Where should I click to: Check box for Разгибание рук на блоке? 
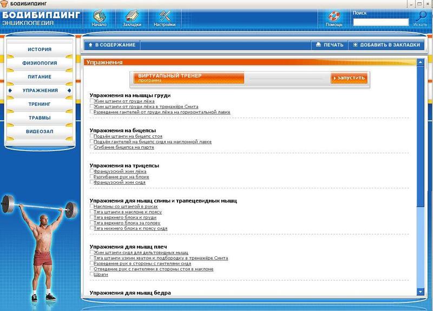[91, 177]
